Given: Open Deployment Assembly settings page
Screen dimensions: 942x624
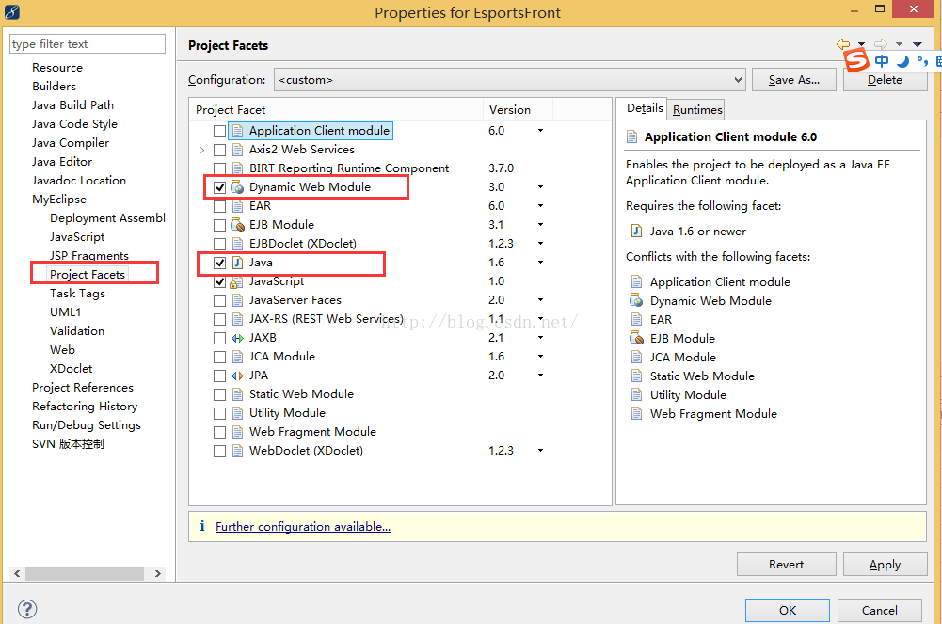Looking at the screenshot, I should click(107, 218).
